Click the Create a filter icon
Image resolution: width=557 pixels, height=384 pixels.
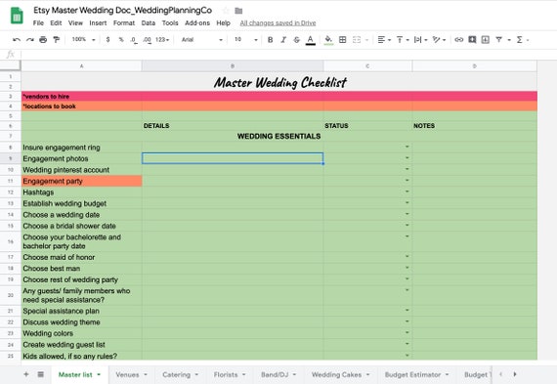(x=498, y=40)
